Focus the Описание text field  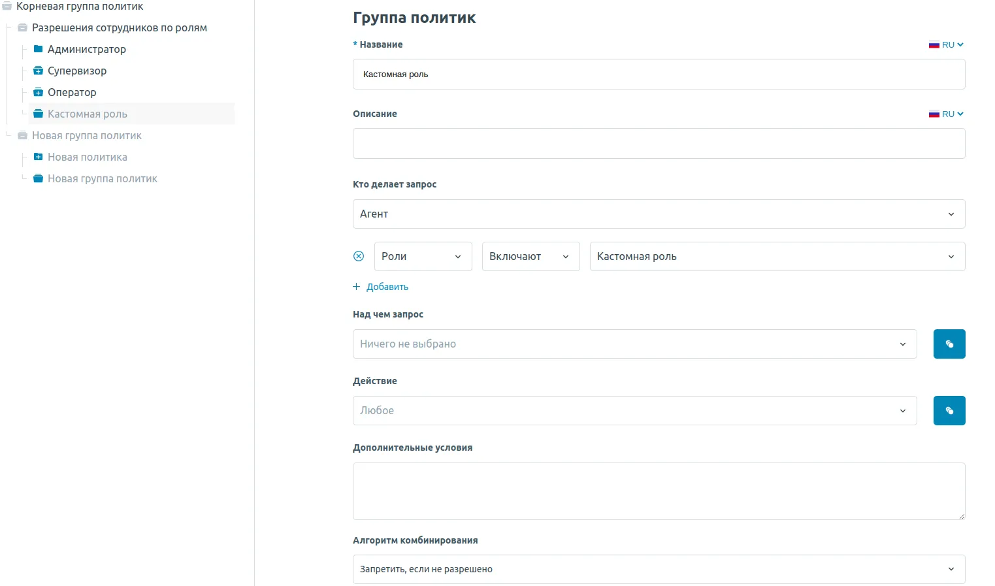659,143
